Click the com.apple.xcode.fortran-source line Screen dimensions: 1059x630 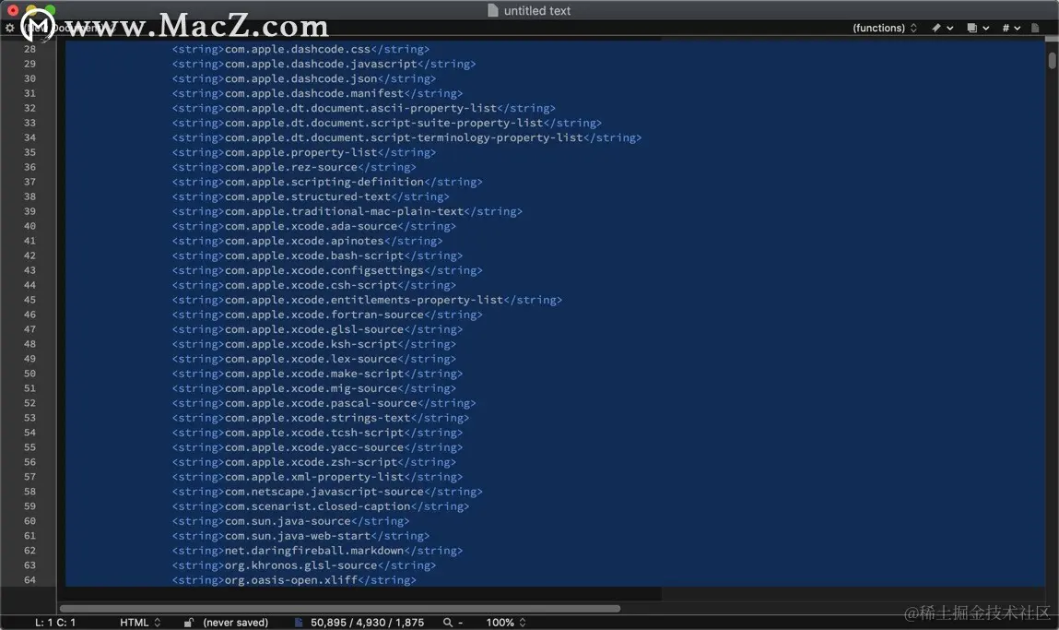click(327, 315)
